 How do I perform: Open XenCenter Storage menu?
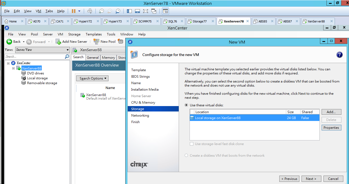pyautogui.click(x=74, y=34)
